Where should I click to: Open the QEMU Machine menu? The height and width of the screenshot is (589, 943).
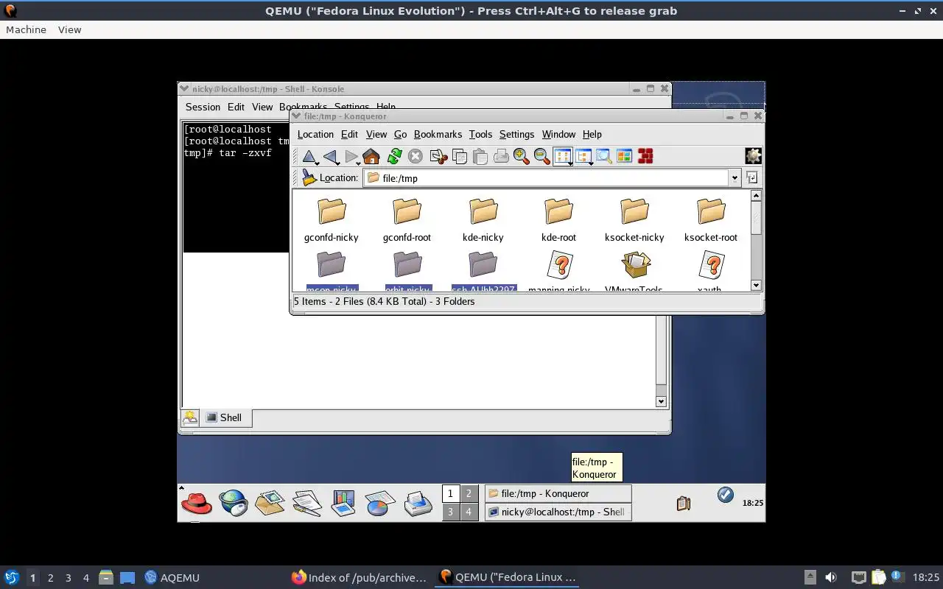(x=26, y=29)
